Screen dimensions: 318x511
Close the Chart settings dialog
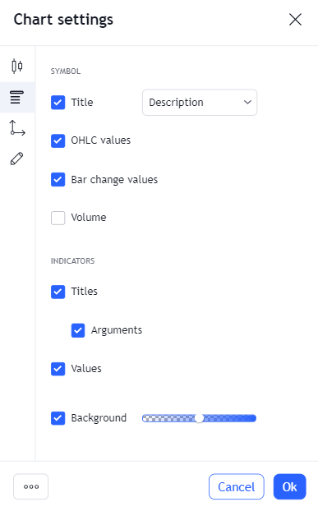pos(295,19)
